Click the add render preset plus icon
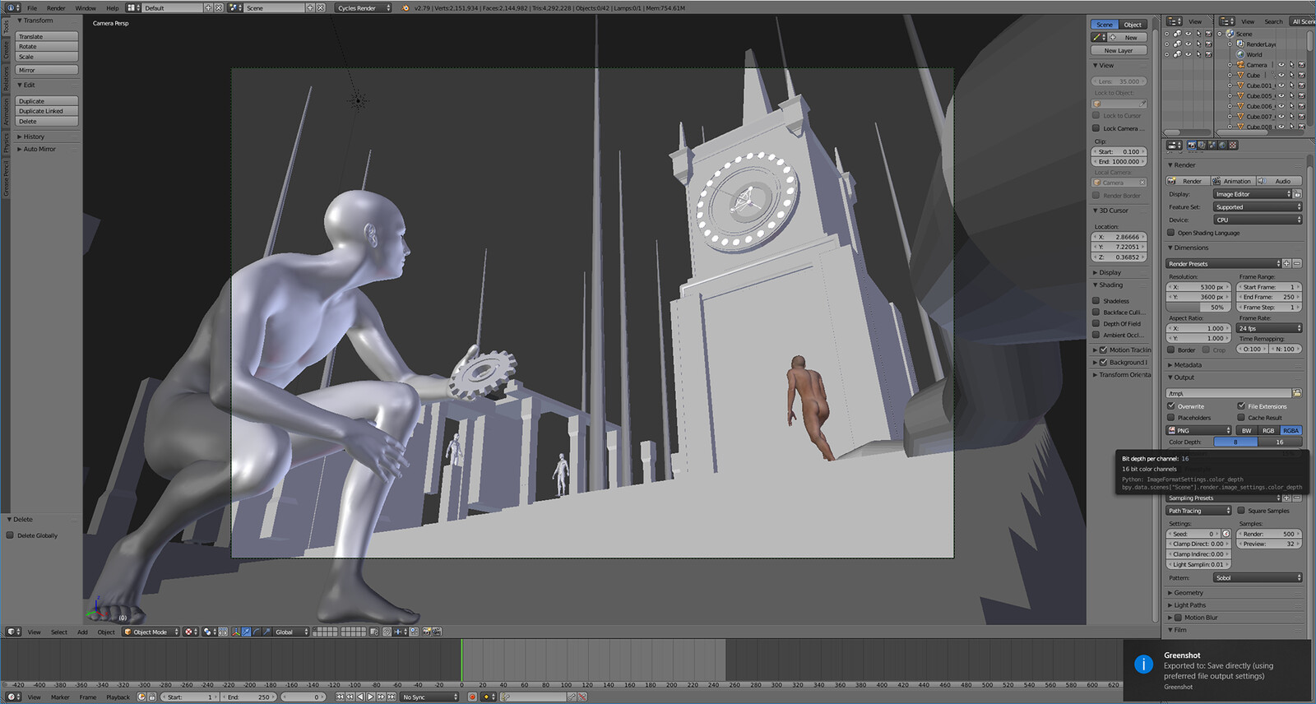The width and height of the screenshot is (1316, 704). (1287, 264)
